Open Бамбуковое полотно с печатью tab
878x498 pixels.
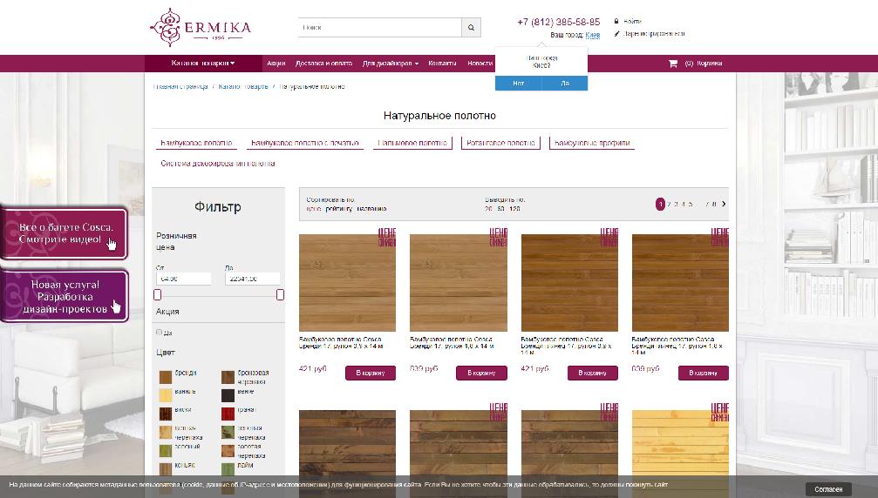pyautogui.click(x=305, y=143)
